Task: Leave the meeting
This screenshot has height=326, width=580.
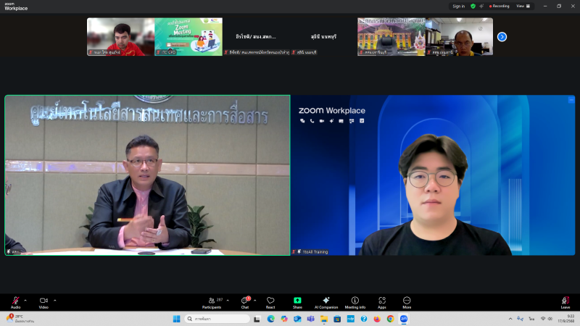Action: pos(565,301)
